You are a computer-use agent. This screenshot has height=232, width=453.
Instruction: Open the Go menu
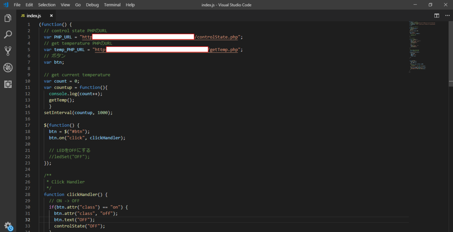point(78,5)
